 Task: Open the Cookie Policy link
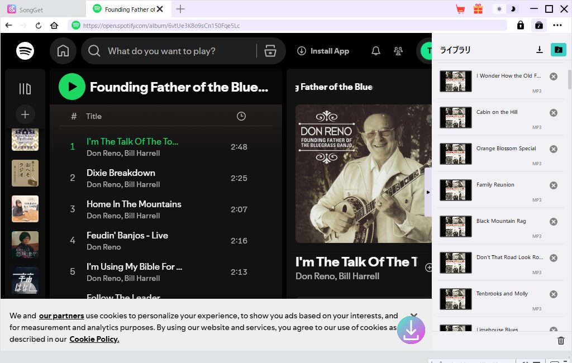tap(94, 339)
